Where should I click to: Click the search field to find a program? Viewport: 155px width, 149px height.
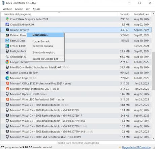[x=78, y=143]
